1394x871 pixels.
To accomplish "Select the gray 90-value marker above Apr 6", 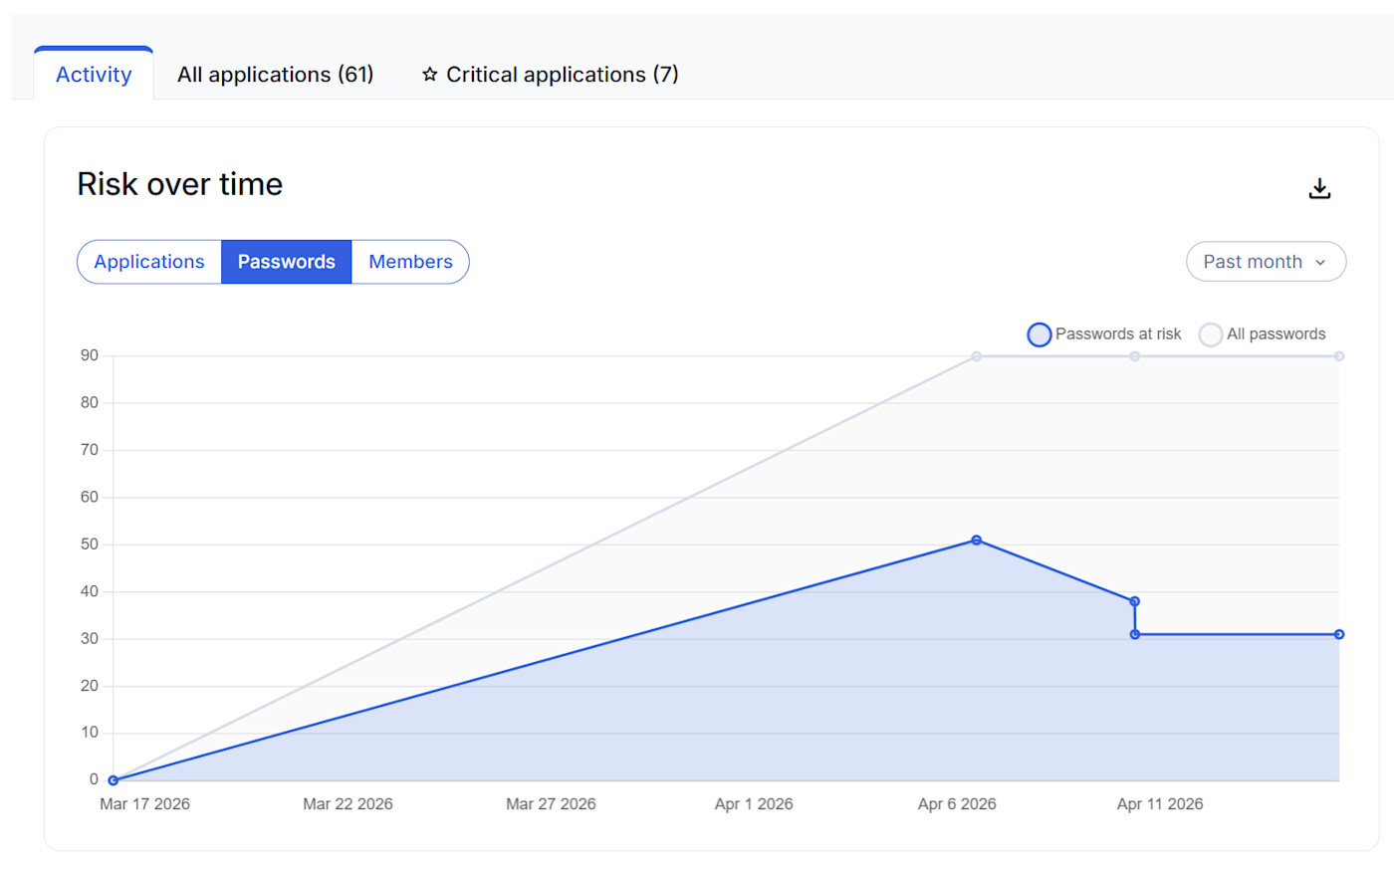I will (x=977, y=355).
